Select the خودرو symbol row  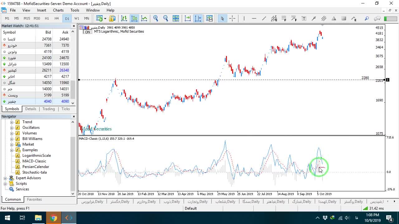pyautogui.click(x=36, y=45)
